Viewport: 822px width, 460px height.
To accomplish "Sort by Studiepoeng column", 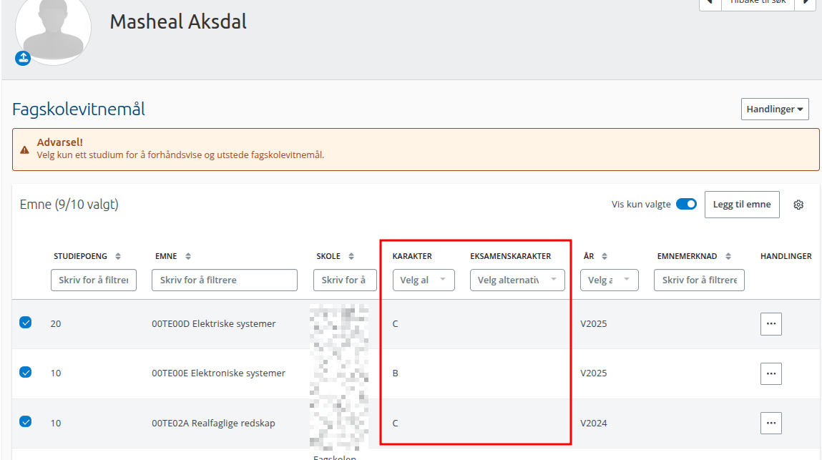I will (x=118, y=256).
